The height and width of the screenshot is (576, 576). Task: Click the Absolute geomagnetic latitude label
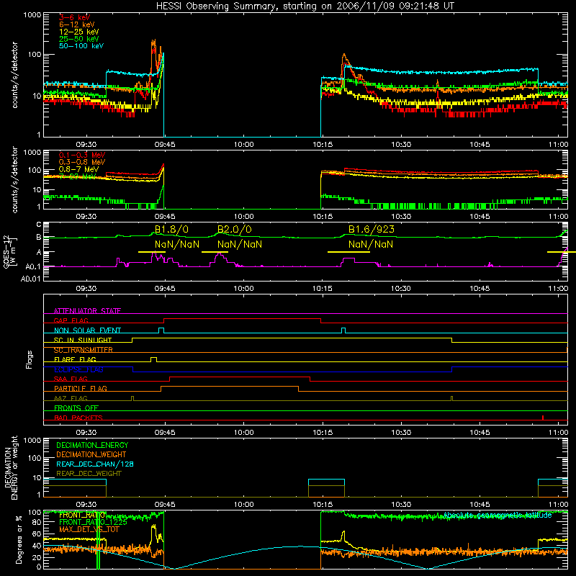[498, 516]
